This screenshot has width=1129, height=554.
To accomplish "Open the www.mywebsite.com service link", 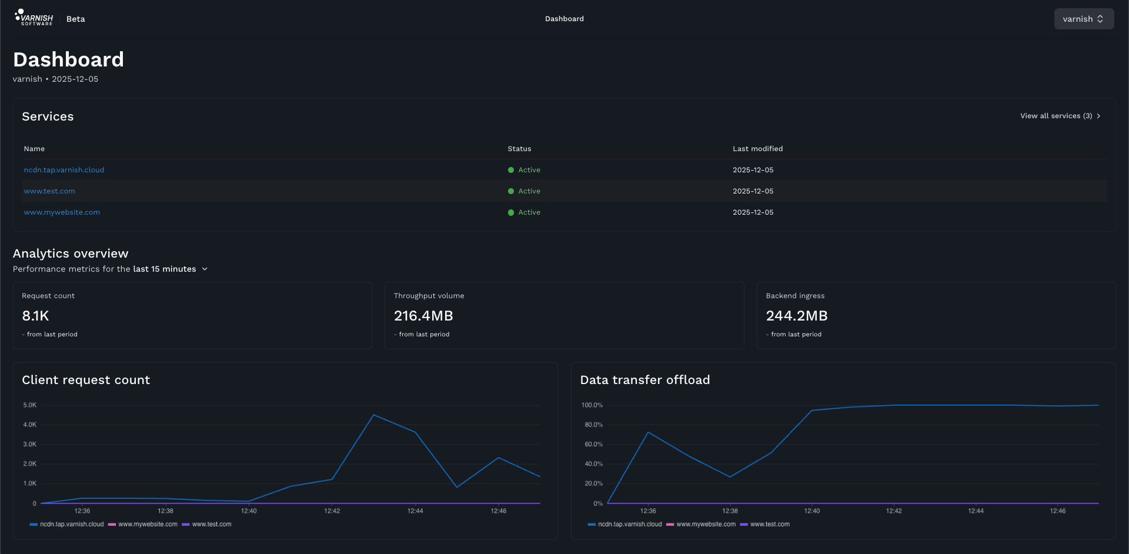I will click(62, 212).
